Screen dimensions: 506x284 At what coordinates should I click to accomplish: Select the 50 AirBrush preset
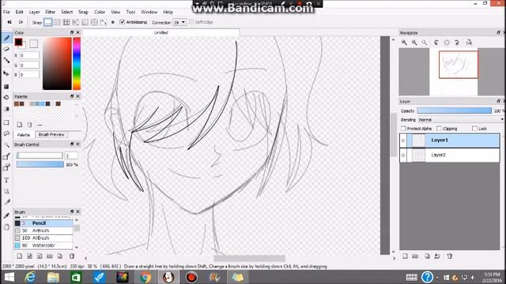click(x=43, y=230)
